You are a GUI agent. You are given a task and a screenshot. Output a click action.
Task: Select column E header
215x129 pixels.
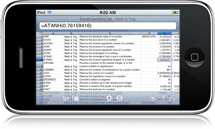coord(164,34)
